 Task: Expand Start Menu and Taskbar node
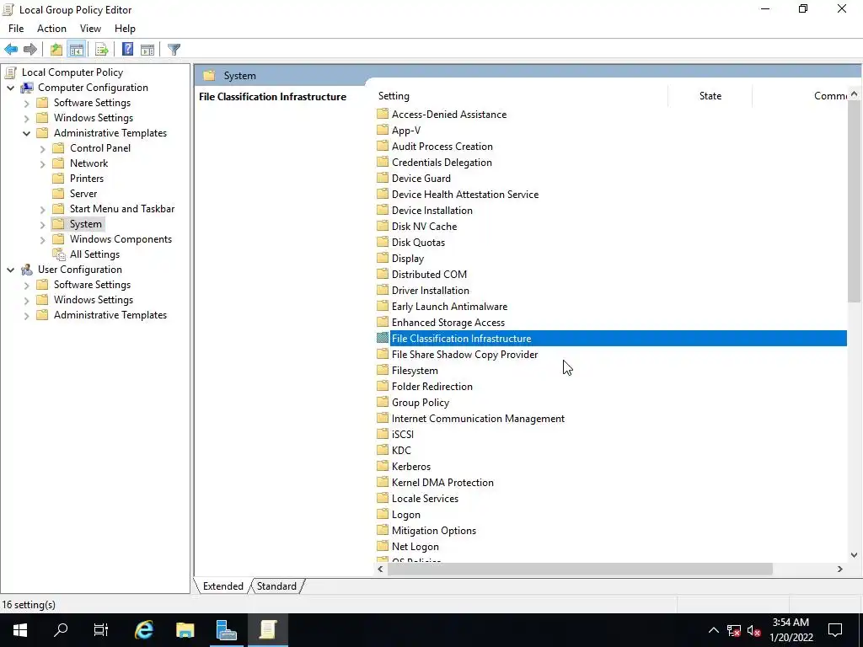tap(42, 209)
